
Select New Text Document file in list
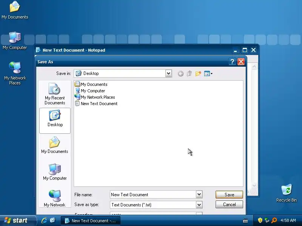96,104
